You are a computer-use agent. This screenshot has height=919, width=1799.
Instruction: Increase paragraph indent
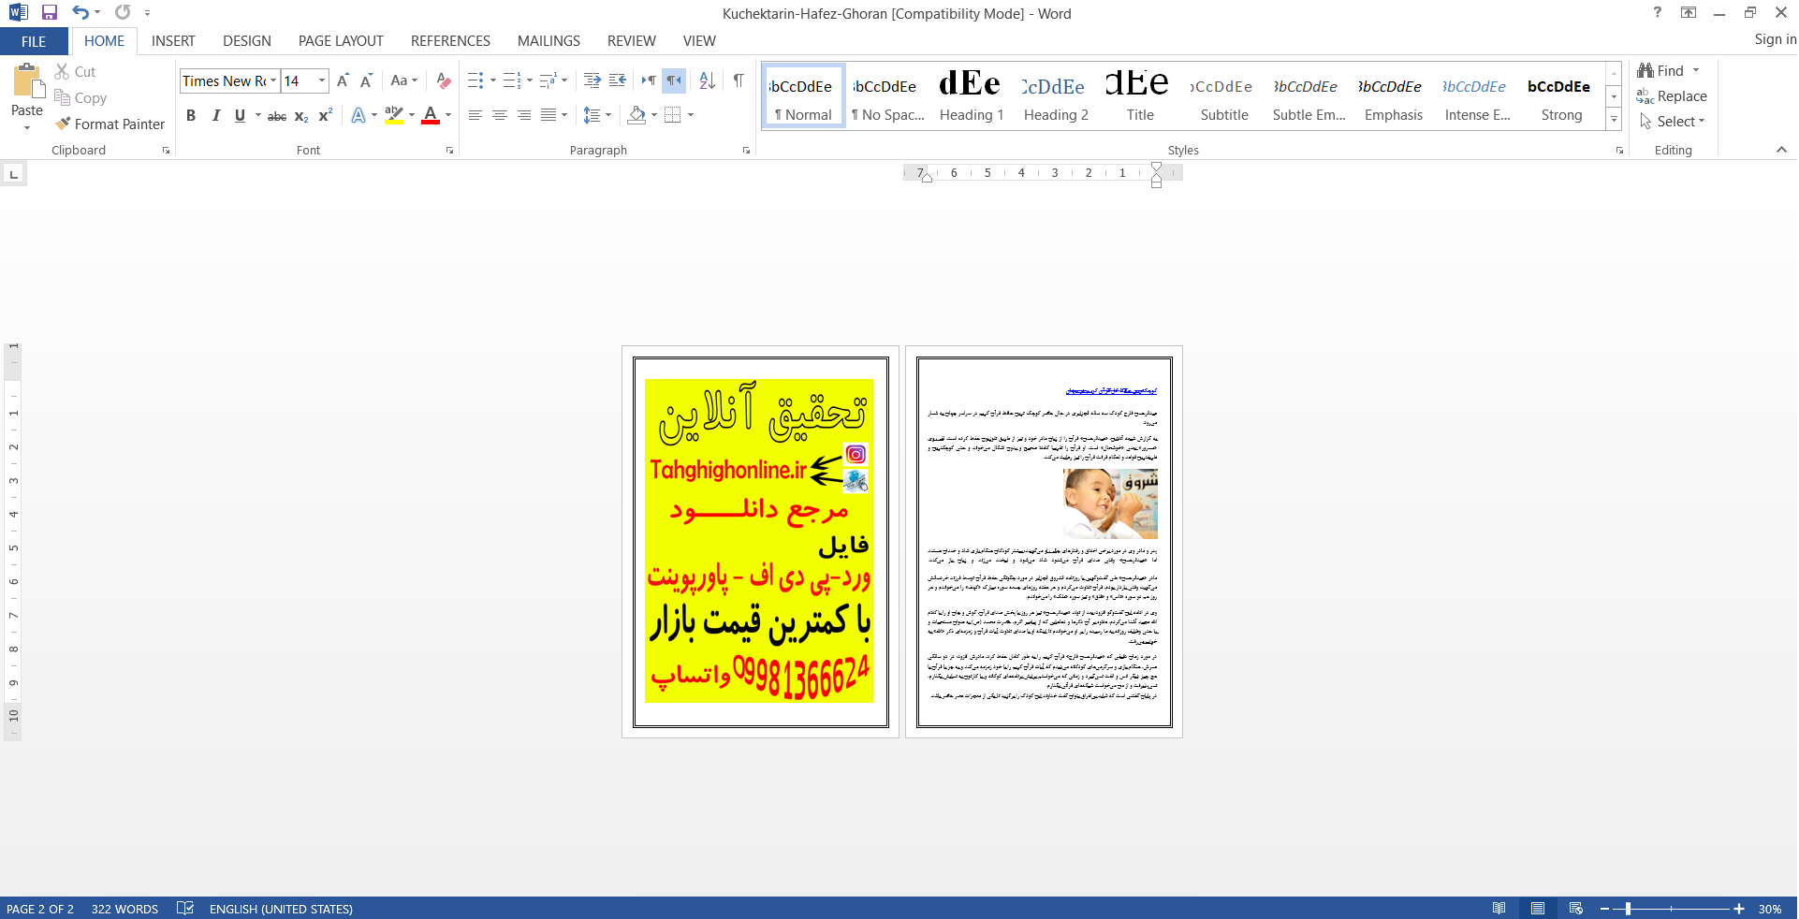tap(617, 80)
